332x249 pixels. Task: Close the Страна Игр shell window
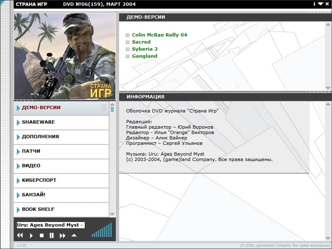pos(327,4)
